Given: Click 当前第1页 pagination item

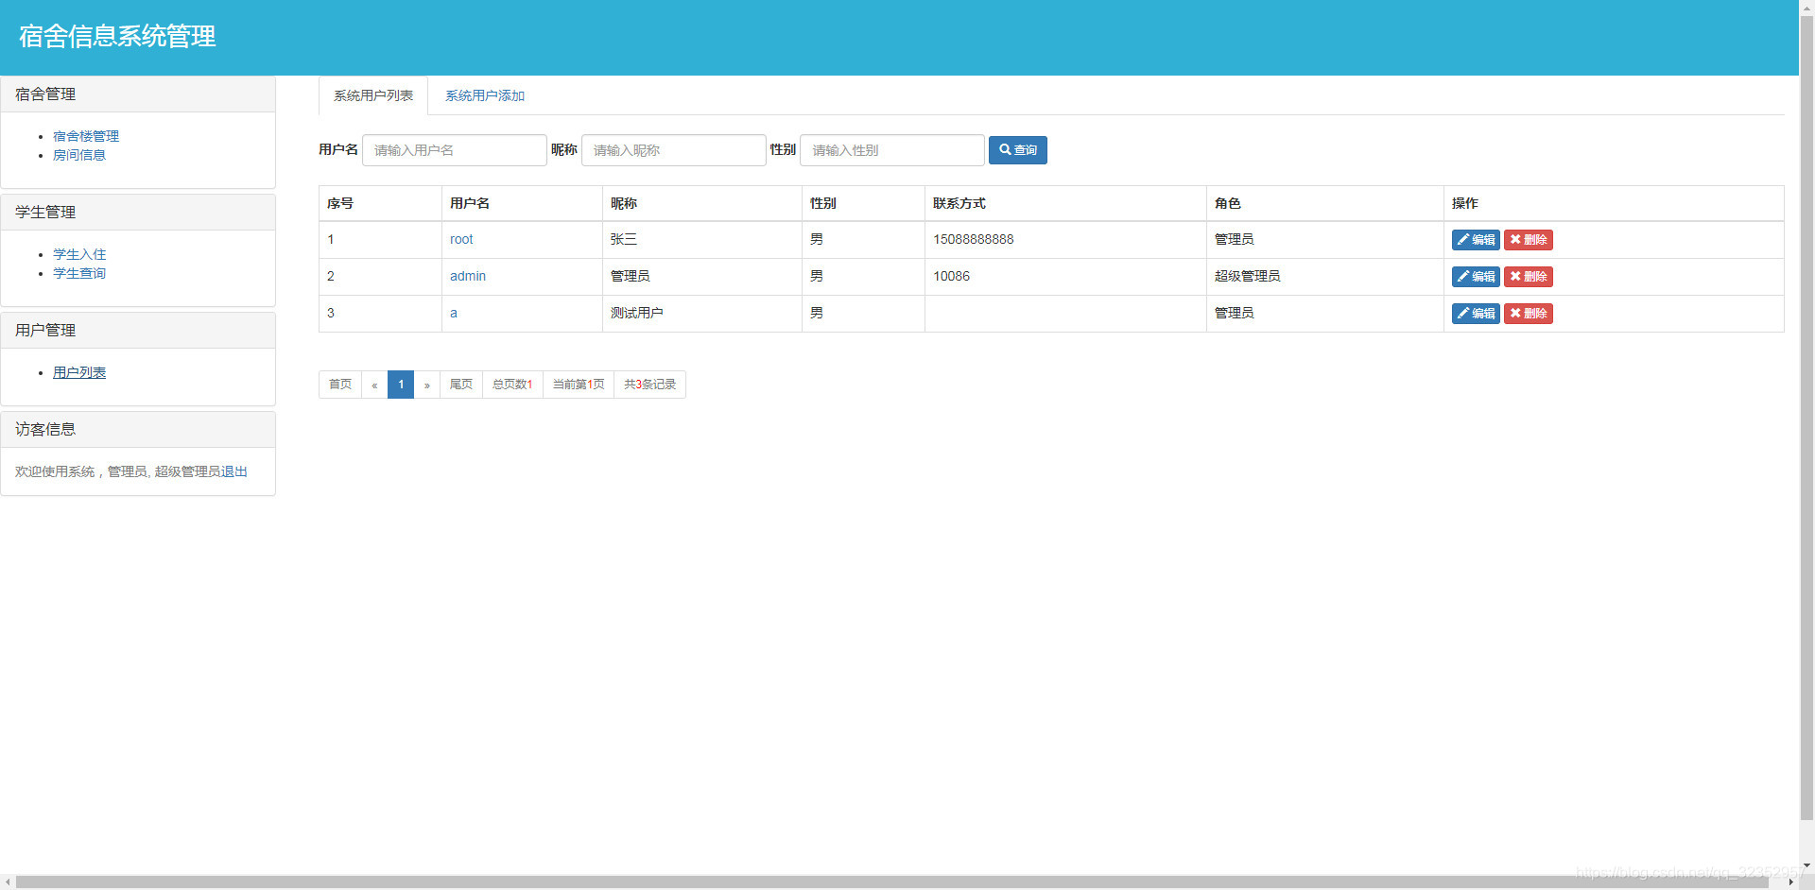Looking at the screenshot, I should pos(579,385).
